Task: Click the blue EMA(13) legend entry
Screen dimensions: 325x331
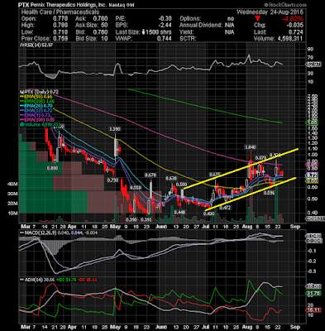Action: pyautogui.click(x=36, y=110)
